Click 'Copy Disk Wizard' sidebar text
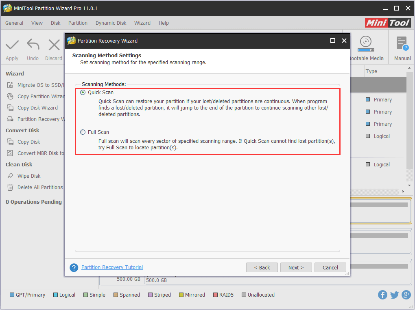 point(37,108)
